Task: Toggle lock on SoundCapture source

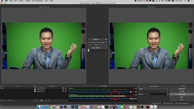Action: 66,88
